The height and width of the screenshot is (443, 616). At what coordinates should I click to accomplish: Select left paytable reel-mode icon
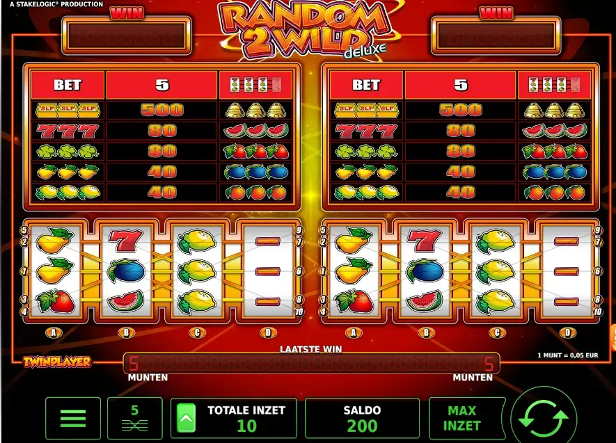tap(255, 85)
